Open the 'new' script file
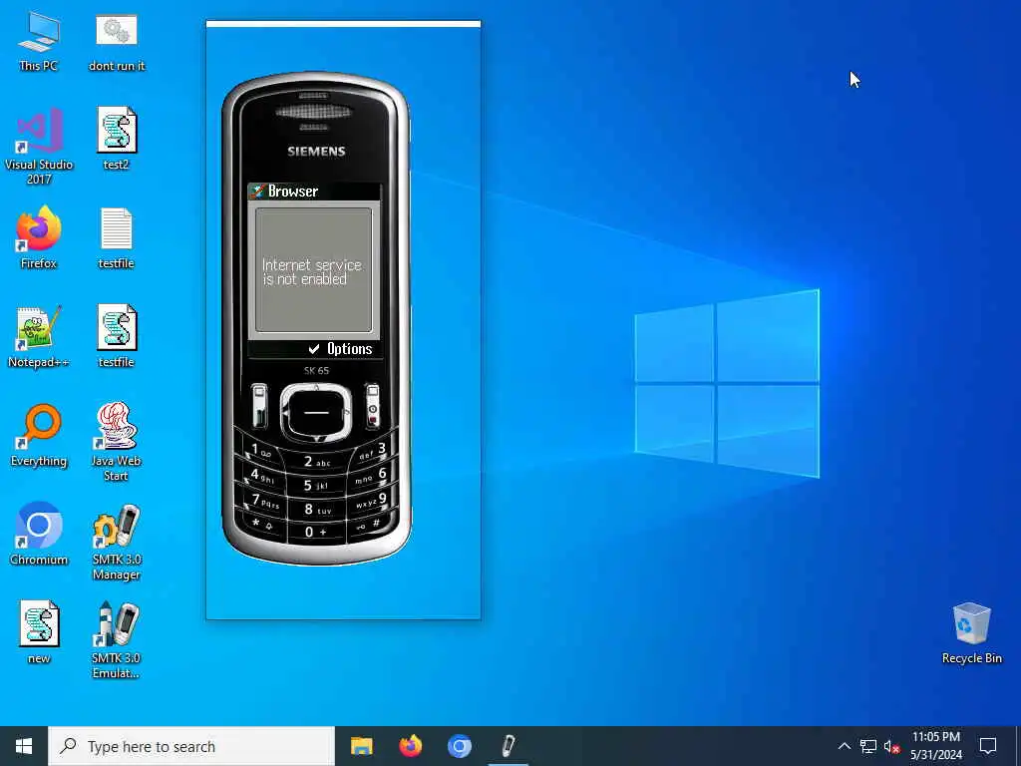This screenshot has height=766, width=1021. (39, 632)
